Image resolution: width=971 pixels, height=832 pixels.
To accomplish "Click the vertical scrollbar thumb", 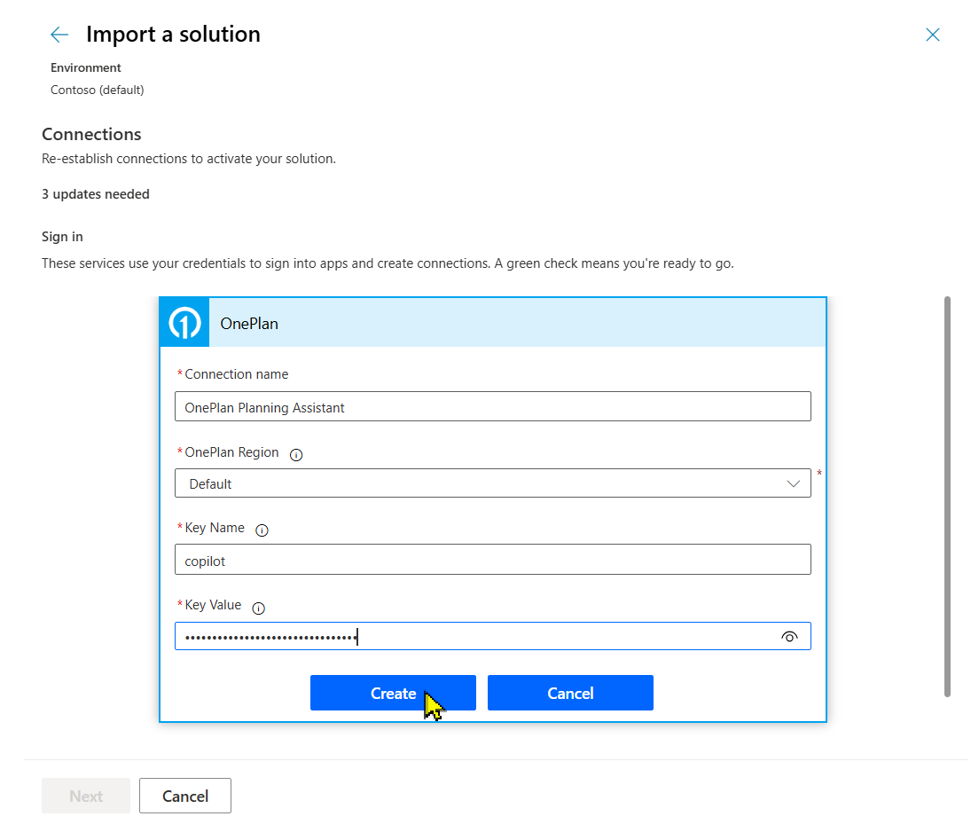I will tap(947, 497).
